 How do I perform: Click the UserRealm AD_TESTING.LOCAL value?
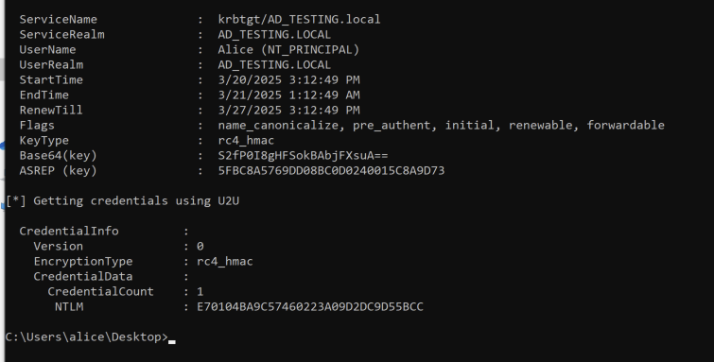coord(274,64)
